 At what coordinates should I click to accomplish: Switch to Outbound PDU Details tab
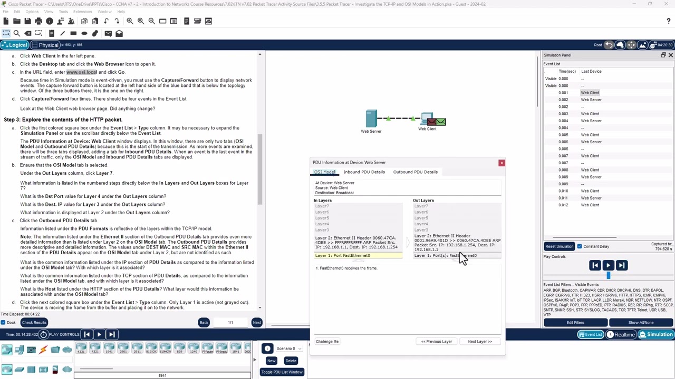point(415,172)
